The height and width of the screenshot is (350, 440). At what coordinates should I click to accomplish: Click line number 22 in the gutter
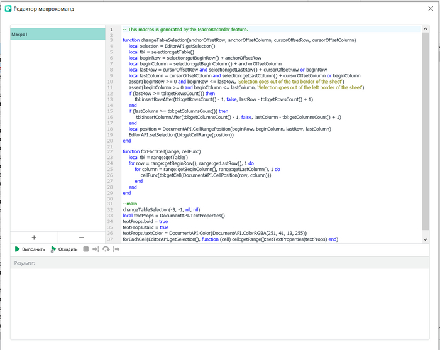pyautogui.click(x=110, y=151)
